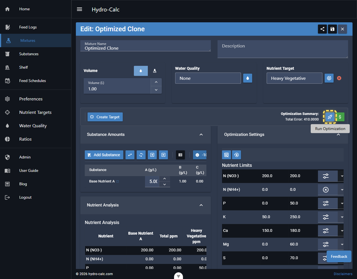
Task: Open the K limit mode dropdown arrow
Action: click(342, 217)
